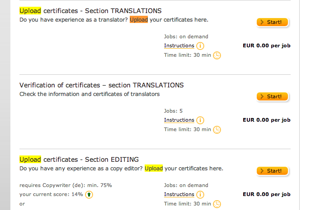Viewport: 325px width, 210px height.
Task: Click the info icon beside Instructions for verification job
Action: pos(200,120)
